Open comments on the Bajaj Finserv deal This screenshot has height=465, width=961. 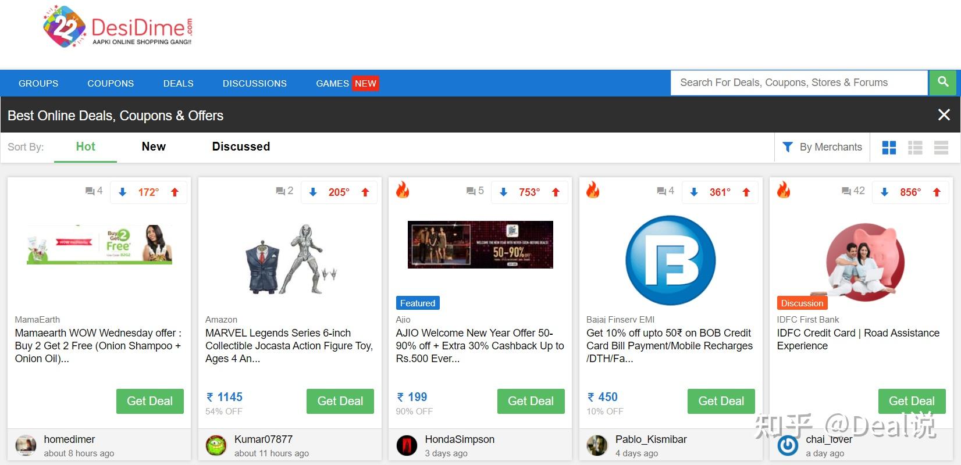pyautogui.click(x=665, y=191)
